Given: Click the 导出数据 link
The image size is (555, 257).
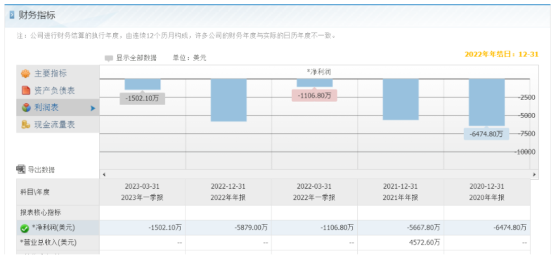Looking at the screenshot, I should click(42, 170).
